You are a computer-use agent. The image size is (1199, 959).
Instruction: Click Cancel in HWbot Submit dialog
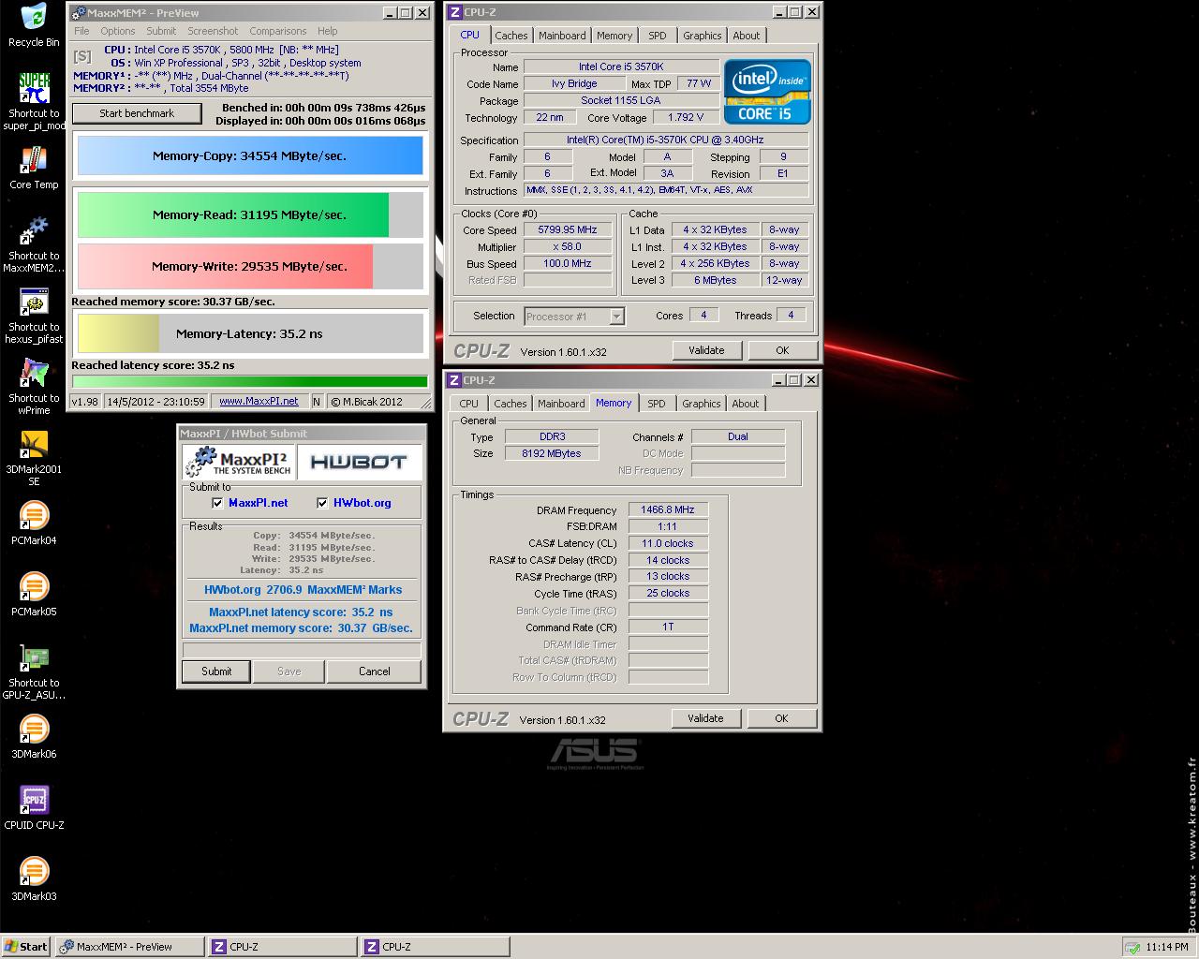click(375, 671)
